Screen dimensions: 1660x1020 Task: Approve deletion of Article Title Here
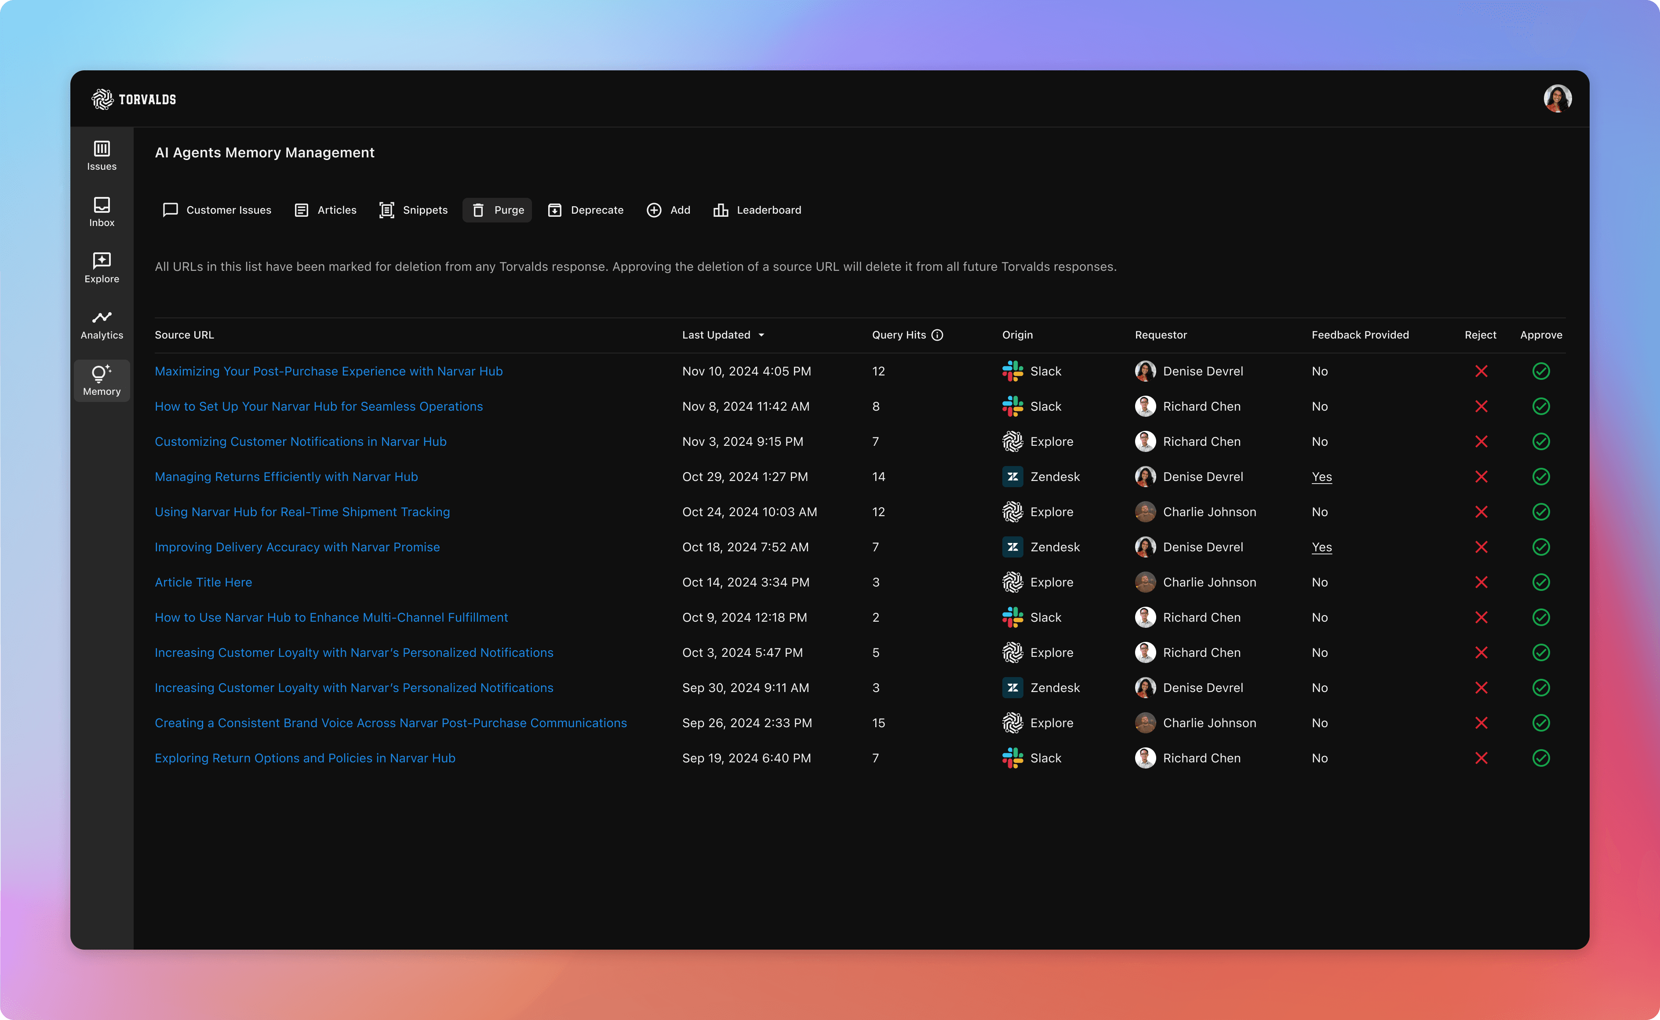pyautogui.click(x=1541, y=582)
